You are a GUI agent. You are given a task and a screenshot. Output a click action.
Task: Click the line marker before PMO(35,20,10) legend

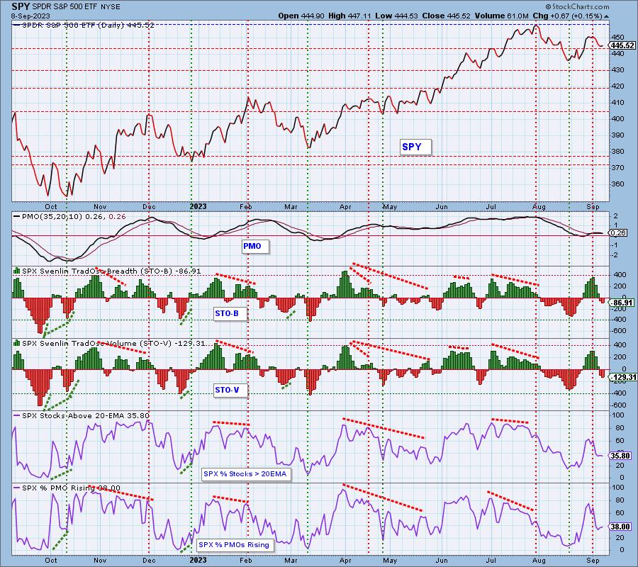click(17, 216)
